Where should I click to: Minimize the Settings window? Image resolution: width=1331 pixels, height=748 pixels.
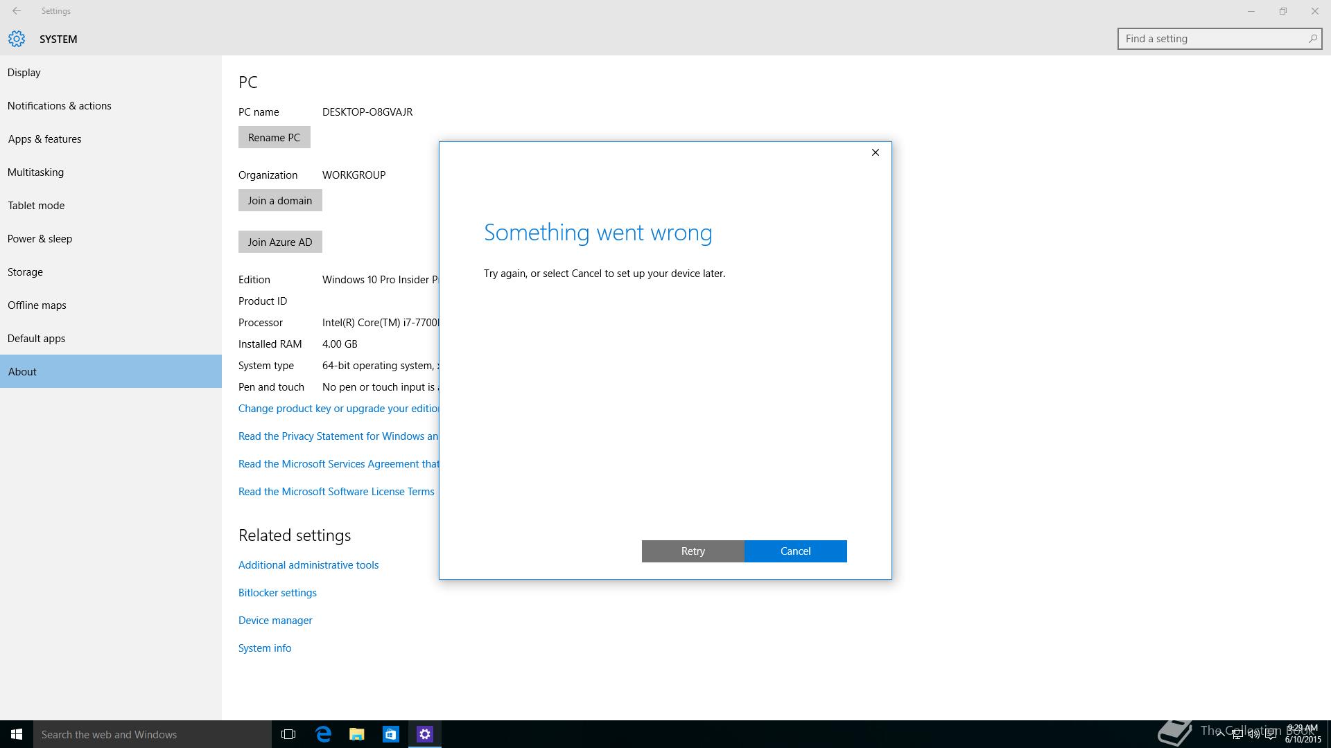pos(1251,11)
